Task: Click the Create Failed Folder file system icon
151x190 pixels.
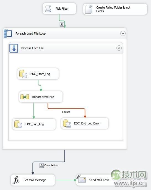Action: tap(89, 9)
